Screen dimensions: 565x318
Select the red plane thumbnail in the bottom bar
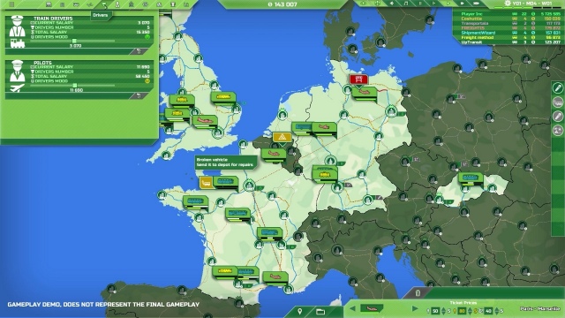pyautogui.click(x=372, y=309)
